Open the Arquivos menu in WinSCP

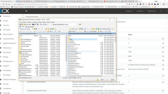[x=29, y=22]
